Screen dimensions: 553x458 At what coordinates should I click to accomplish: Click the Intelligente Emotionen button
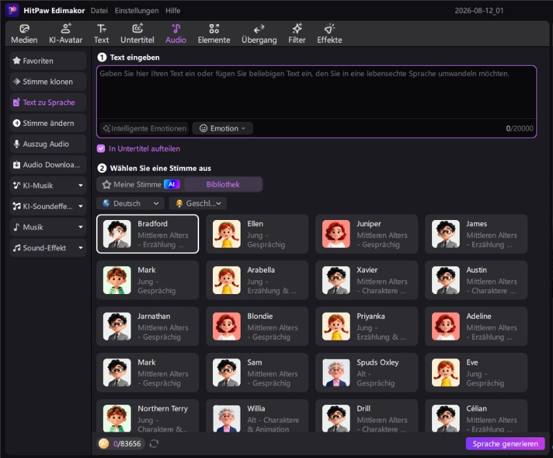144,129
